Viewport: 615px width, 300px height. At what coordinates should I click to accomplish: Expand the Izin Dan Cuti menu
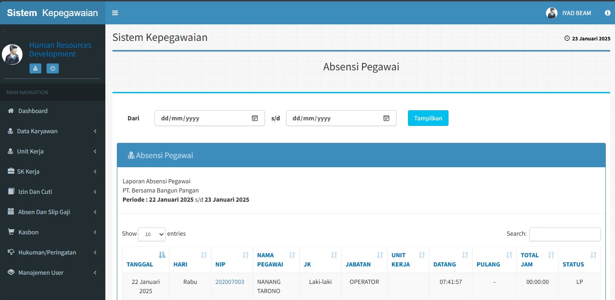[52, 192]
